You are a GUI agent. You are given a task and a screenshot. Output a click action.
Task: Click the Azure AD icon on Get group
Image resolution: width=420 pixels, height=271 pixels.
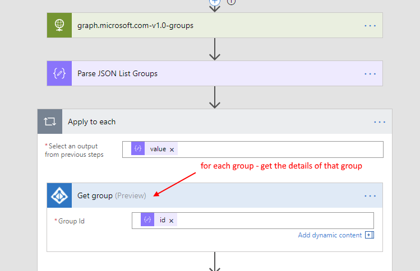click(x=59, y=195)
